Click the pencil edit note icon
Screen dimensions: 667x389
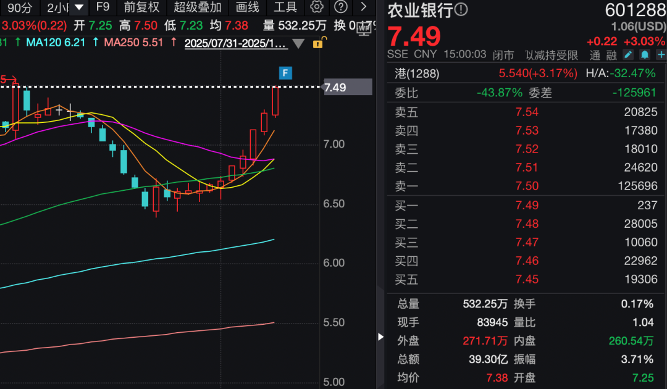[x=628, y=55]
